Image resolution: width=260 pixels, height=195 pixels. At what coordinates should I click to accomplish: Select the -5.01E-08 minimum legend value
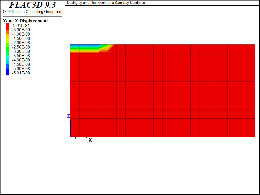point(21,73)
